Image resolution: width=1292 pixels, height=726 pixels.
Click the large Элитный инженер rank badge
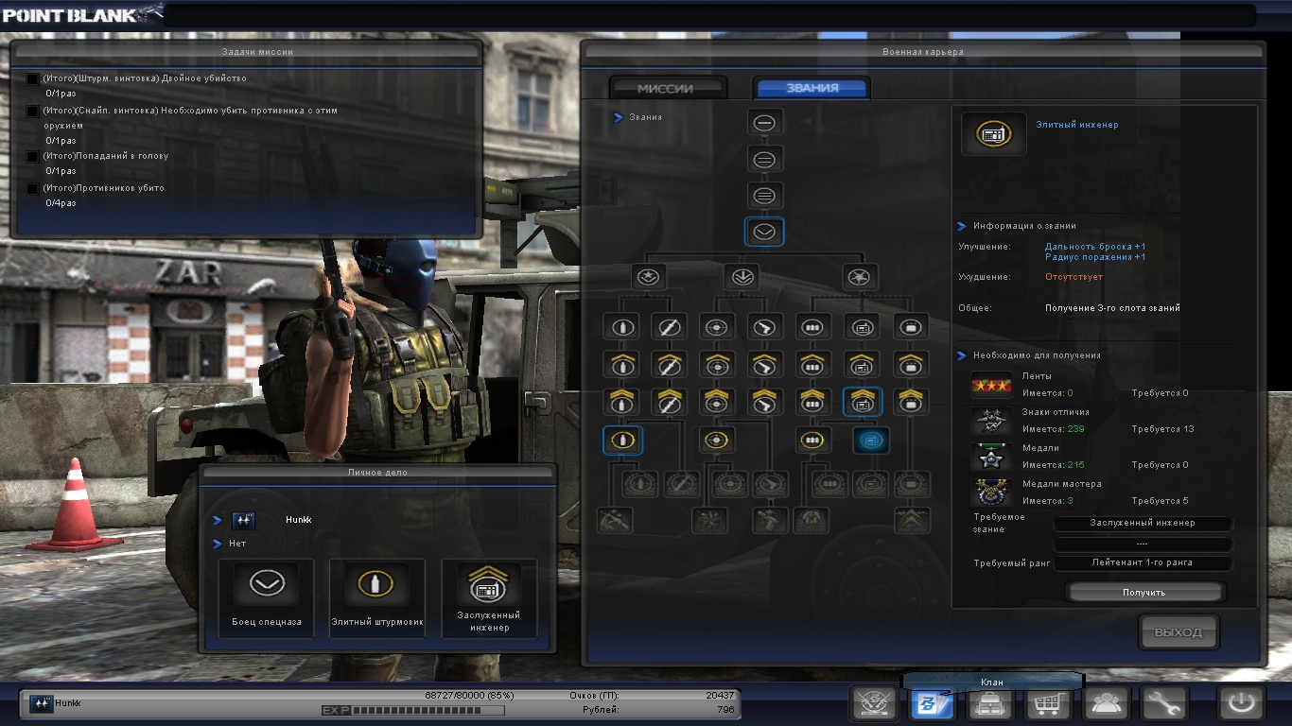point(993,133)
